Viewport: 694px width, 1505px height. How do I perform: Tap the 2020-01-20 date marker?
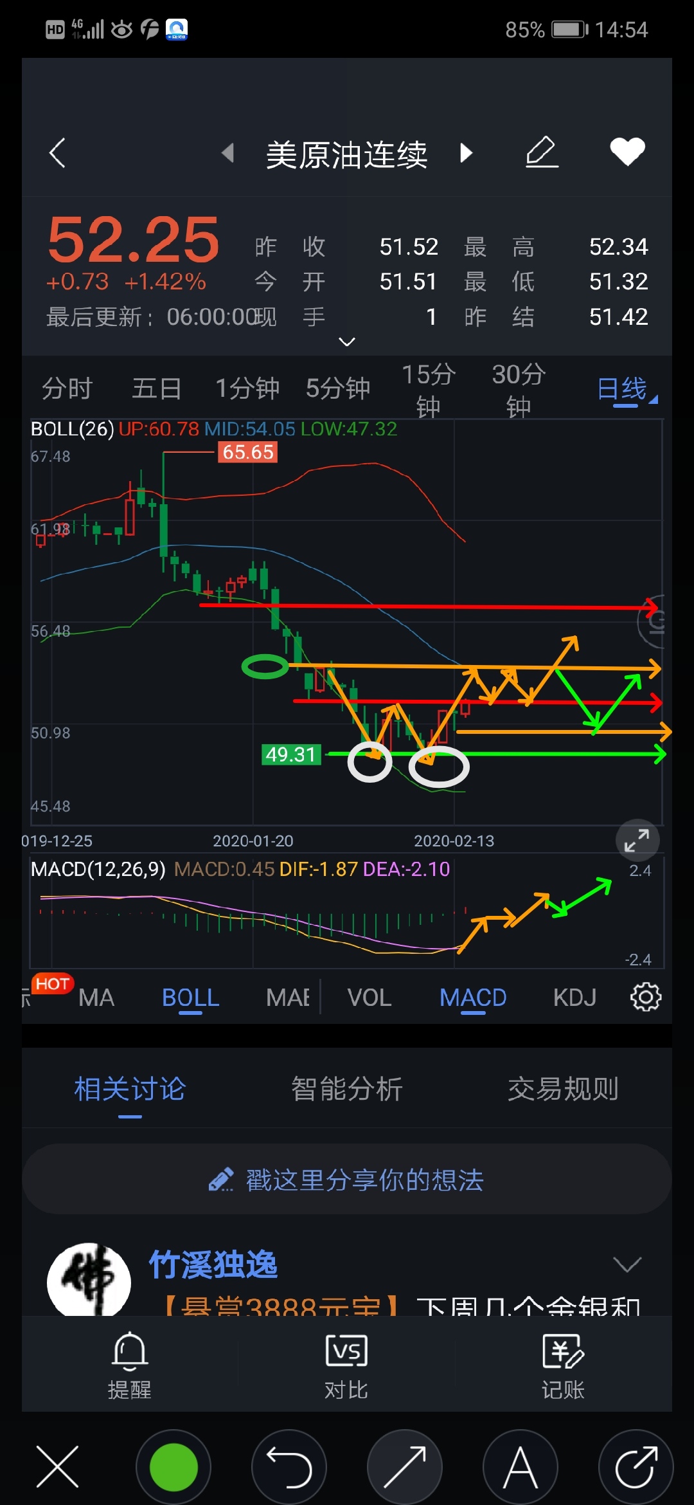pyautogui.click(x=253, y=841)
